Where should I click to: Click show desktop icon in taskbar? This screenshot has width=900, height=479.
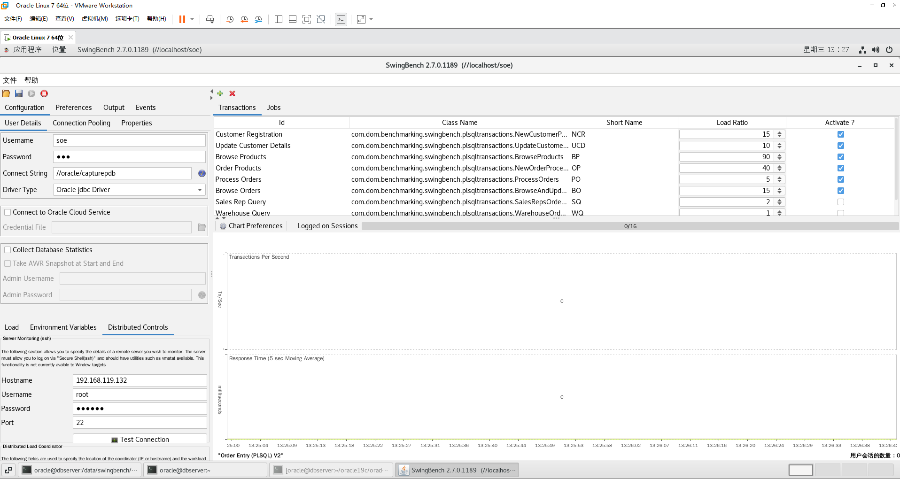click(8, 470)
